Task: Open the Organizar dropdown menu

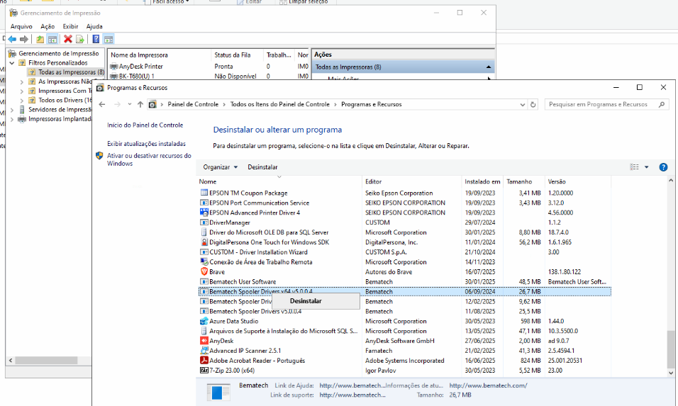Action: pyautogui.click(x=221, y=167)
